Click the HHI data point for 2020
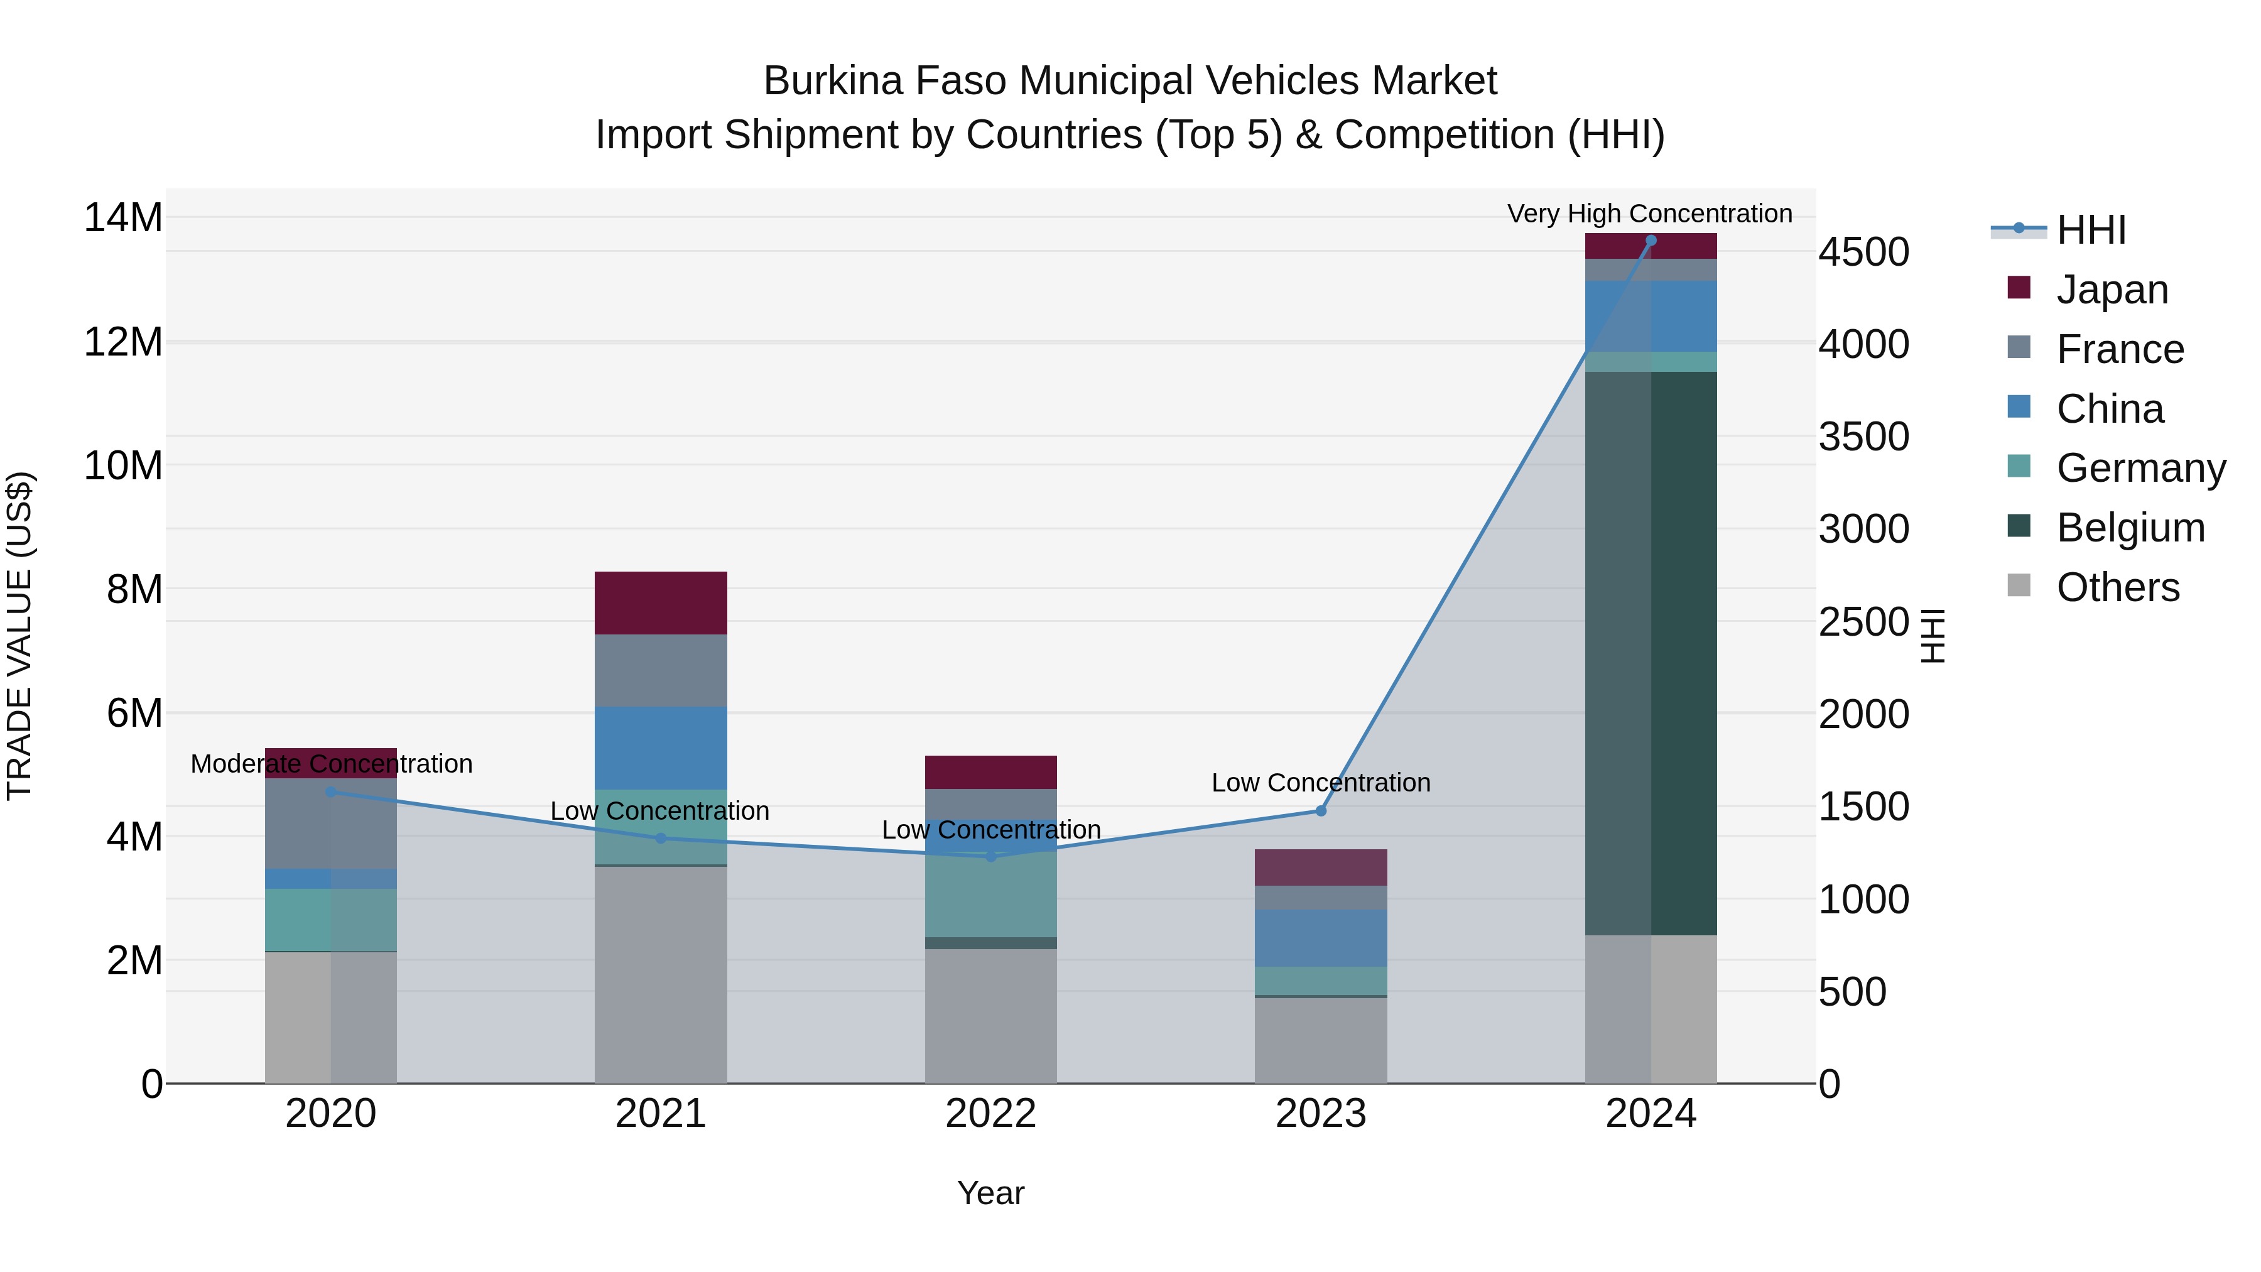The height and width of the screenshot is (1272, 2261). pyautogui.click(x=331, y=792)
